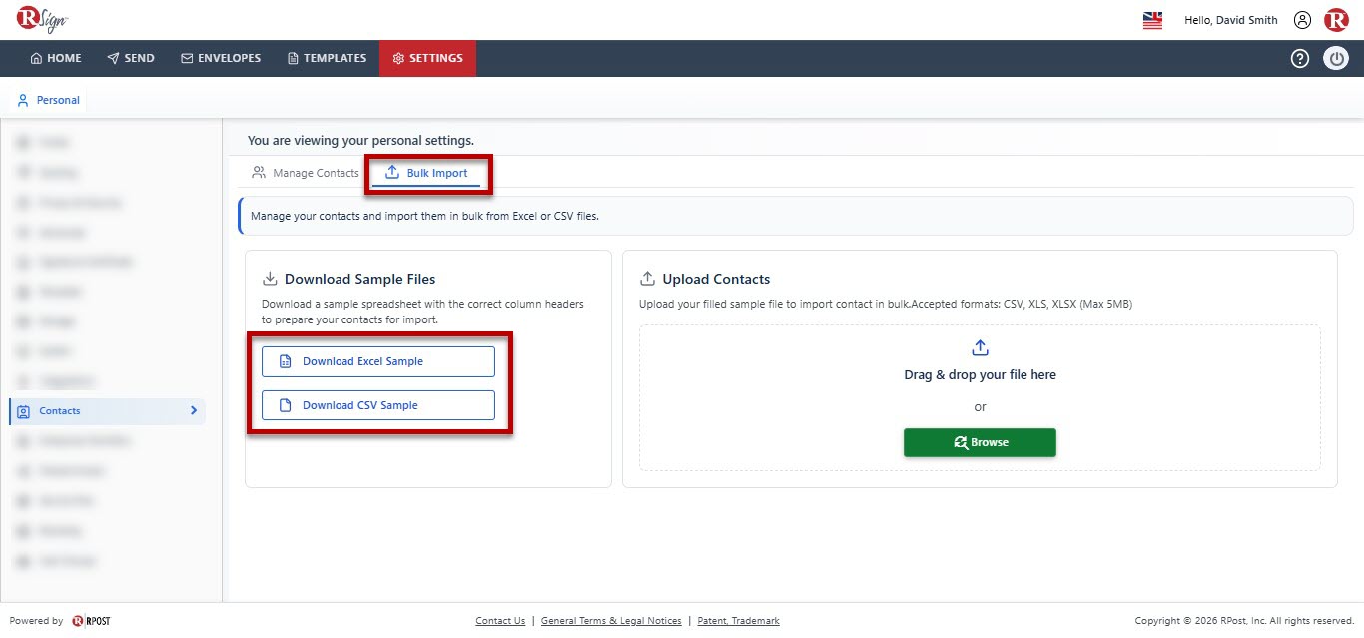Expand the Contacts chevron arrow
The image size is (1364, 638).
194,410
